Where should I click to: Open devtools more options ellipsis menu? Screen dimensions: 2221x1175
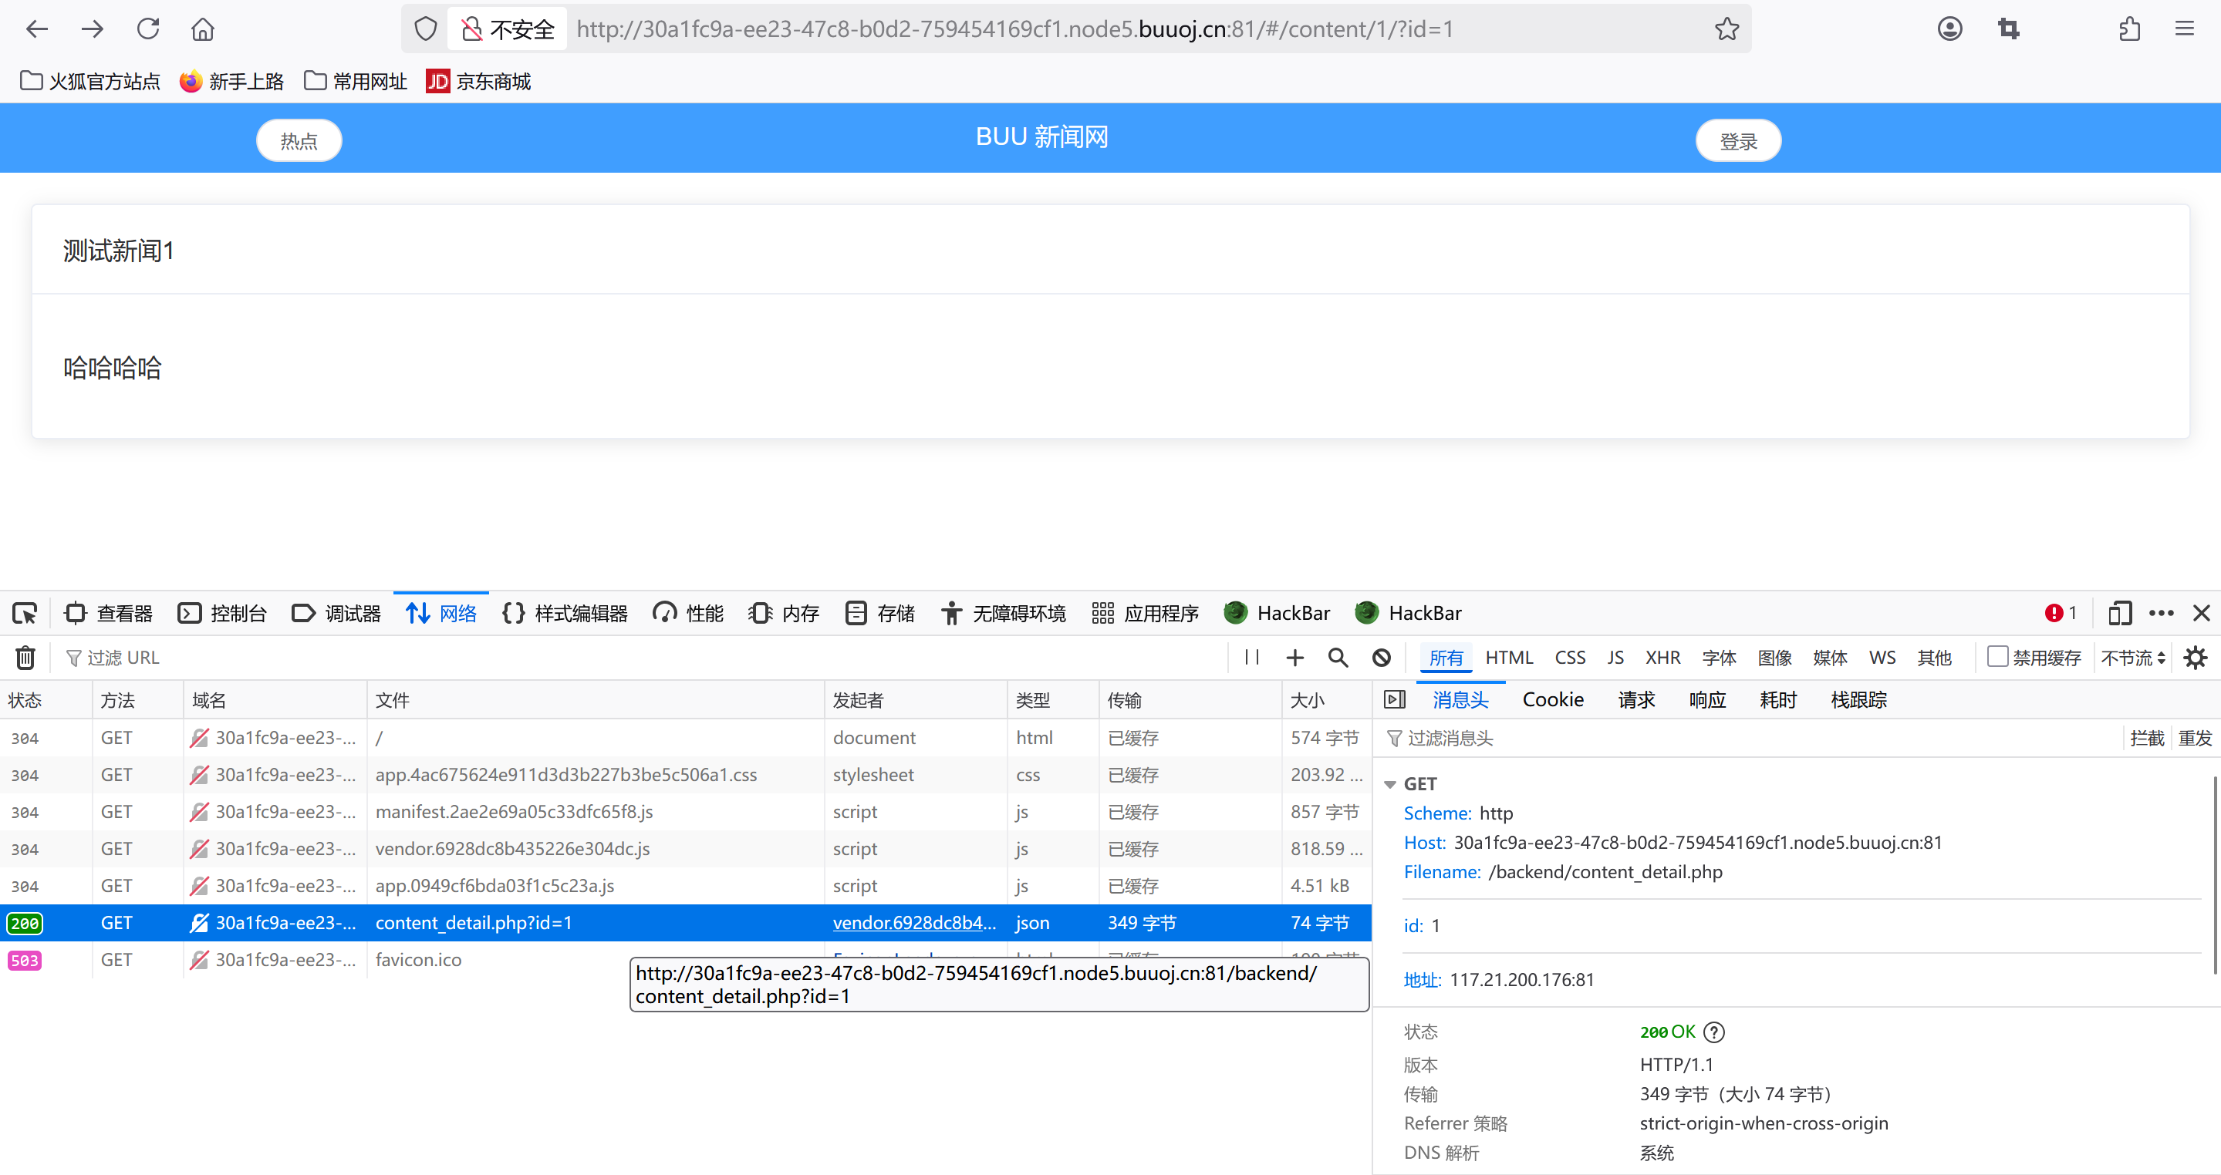tap(2162, 614)
